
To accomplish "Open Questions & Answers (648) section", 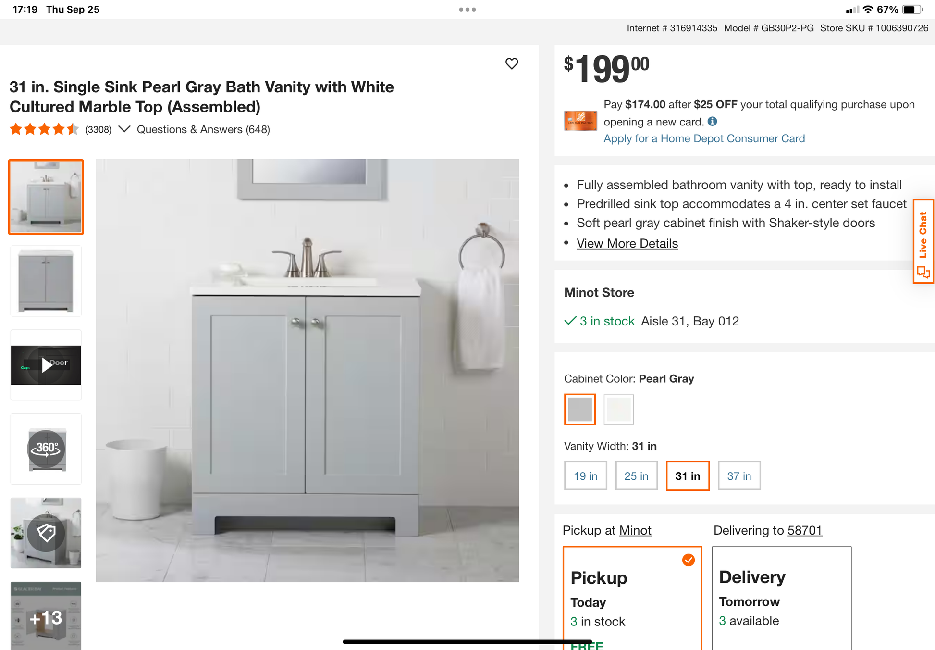I will click(203, 129).
